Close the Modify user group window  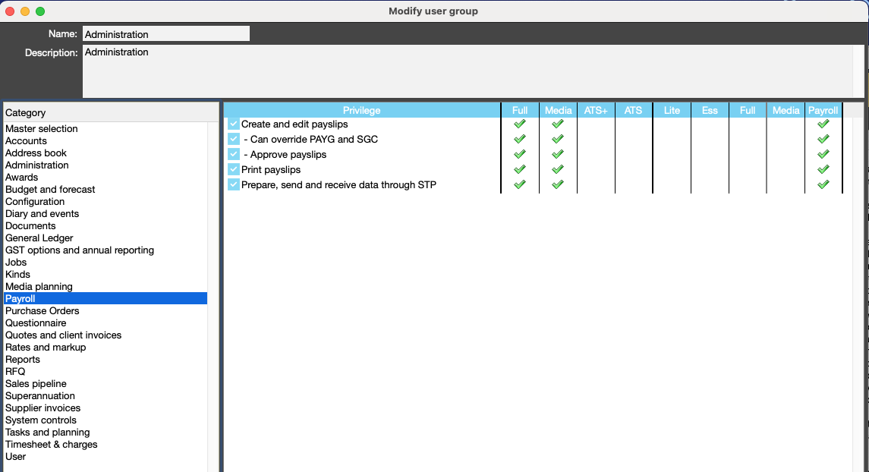coord(10,11)
